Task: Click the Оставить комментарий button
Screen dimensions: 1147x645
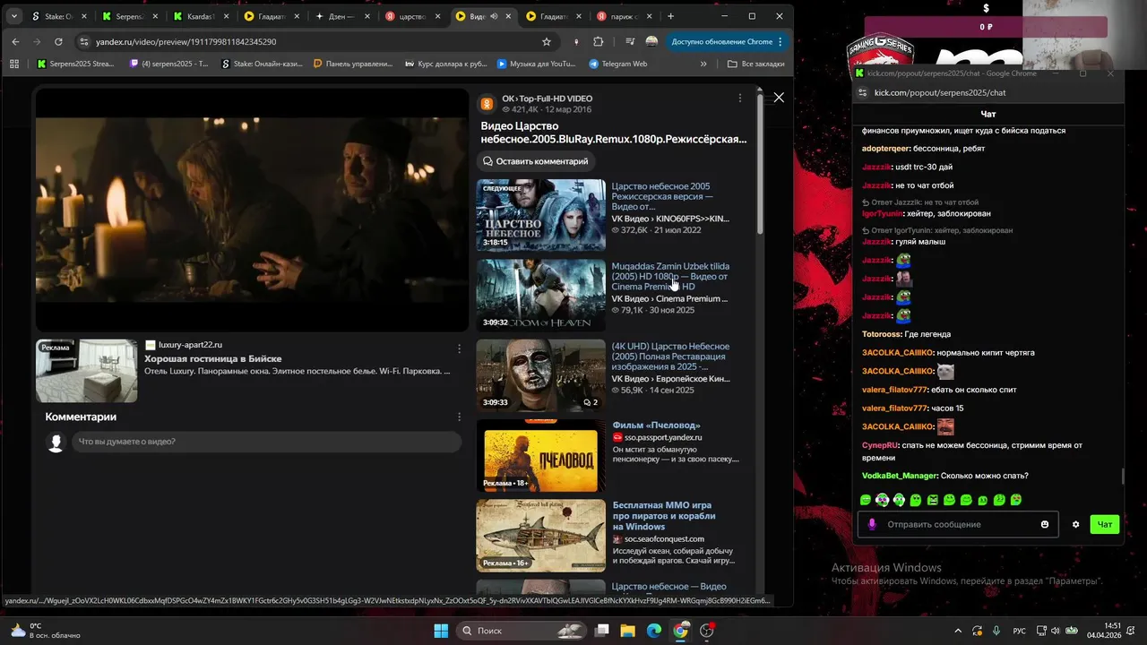Action: (x=536, y=161)
